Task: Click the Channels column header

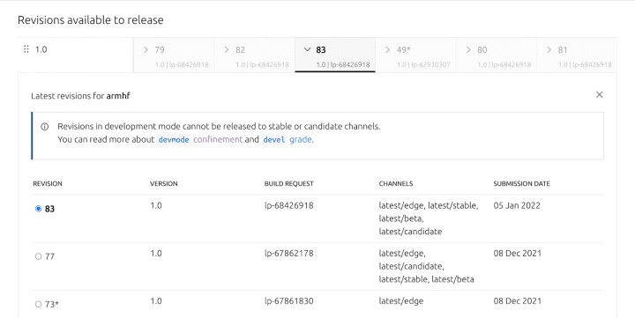Action: (396, 184)
